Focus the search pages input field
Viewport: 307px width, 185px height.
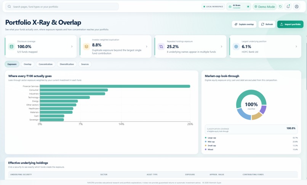point(62,6)
